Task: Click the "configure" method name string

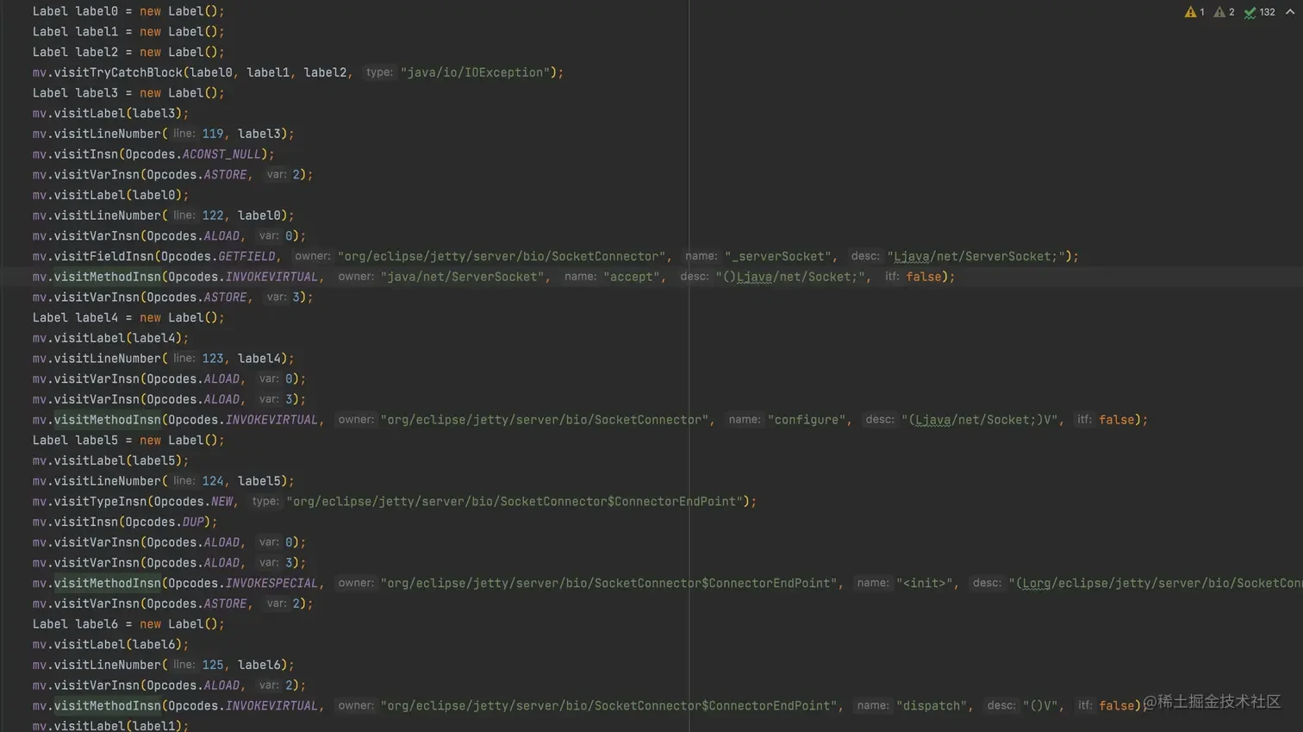Action: click(x=807, y=420)
